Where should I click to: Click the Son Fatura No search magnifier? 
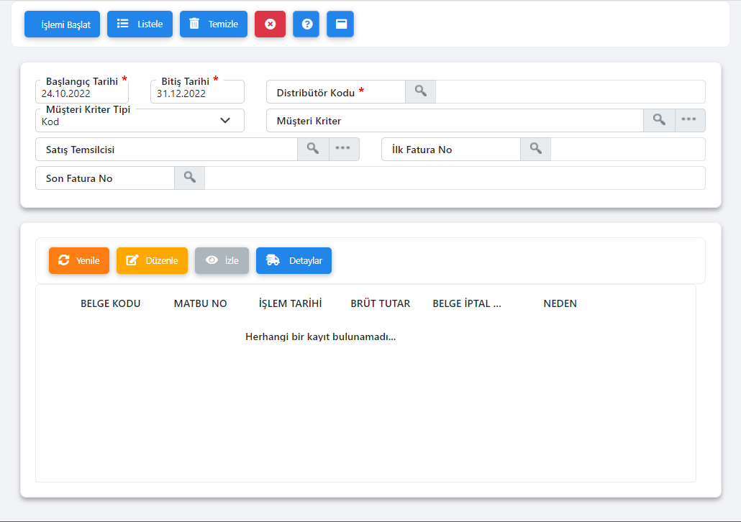coord(190,178)
